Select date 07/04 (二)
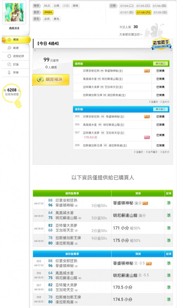182x308 pixels. pyautogui.click(x=127, y=6)
